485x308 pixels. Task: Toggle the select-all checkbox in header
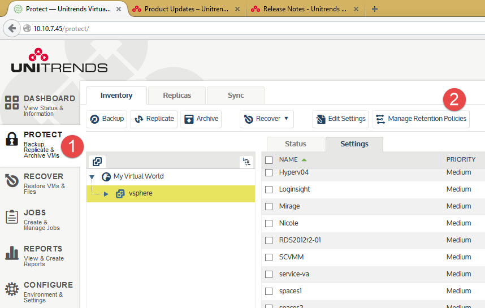pyautogui.click(x=269, y=160)
